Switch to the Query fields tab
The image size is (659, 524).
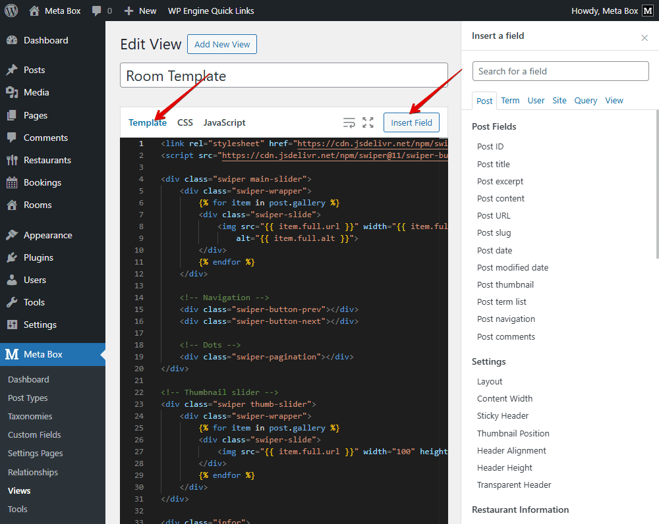click(585, 100)
